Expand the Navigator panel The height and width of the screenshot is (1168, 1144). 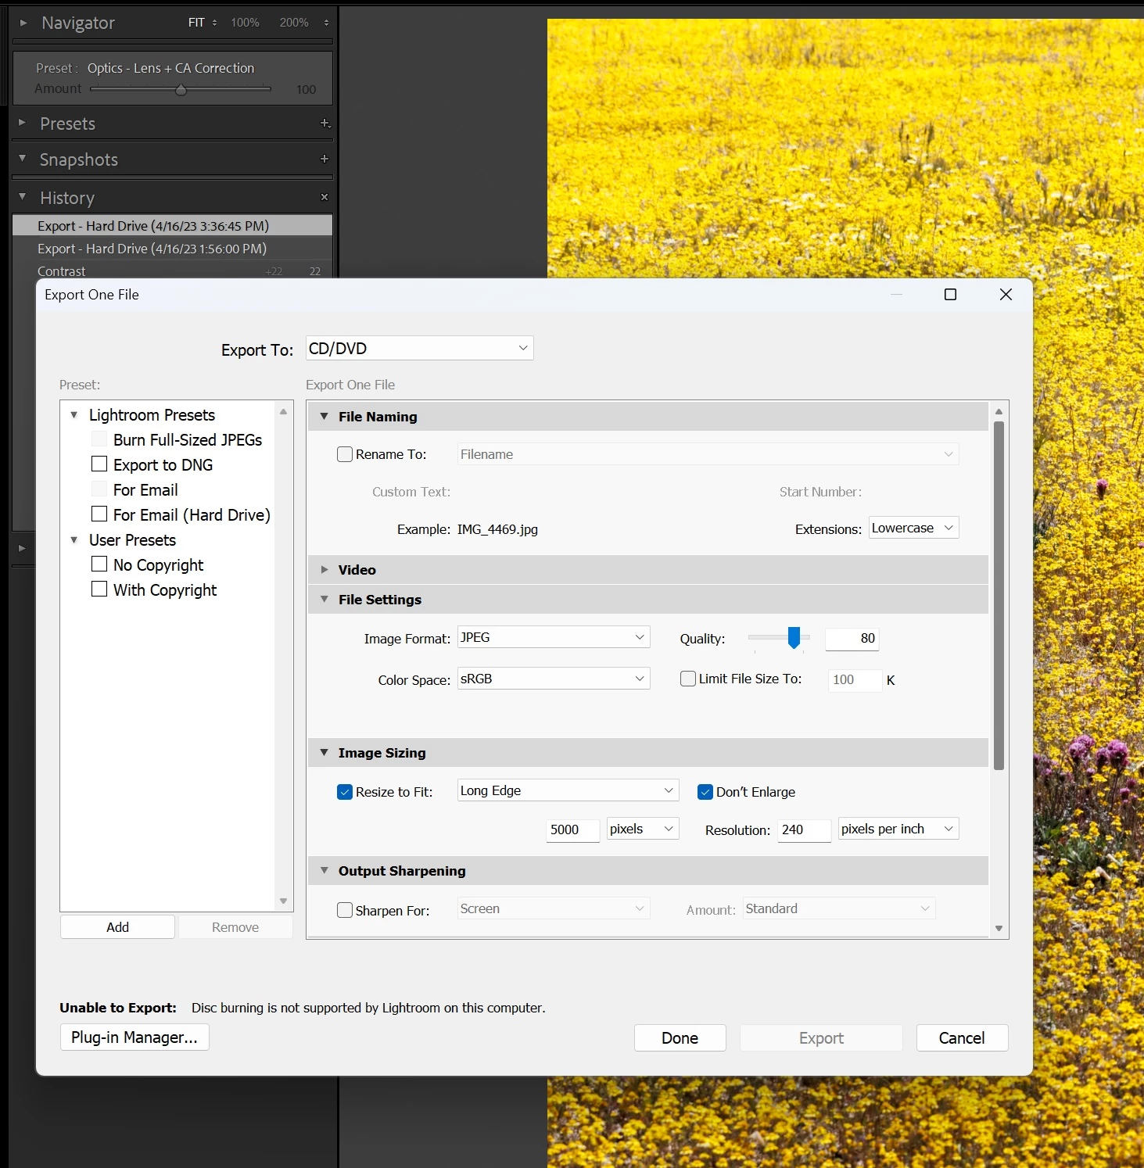[23, 23]
